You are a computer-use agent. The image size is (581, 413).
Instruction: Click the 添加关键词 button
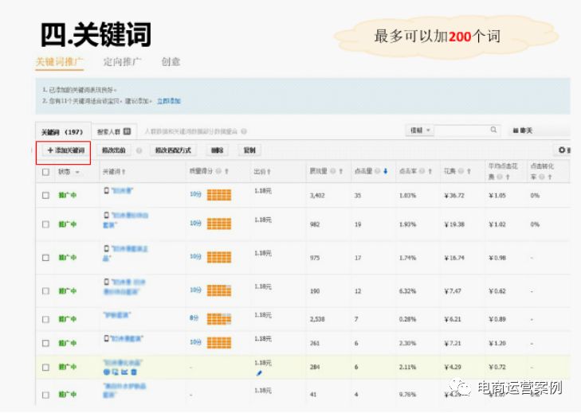click(x=66, y=150)
